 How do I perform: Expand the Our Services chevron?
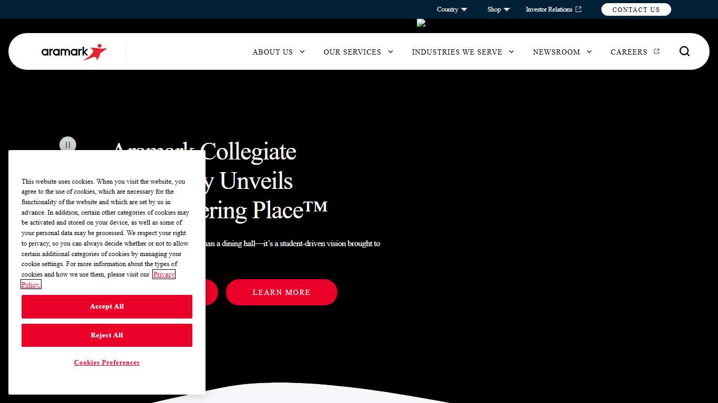[x=391, y=52]
